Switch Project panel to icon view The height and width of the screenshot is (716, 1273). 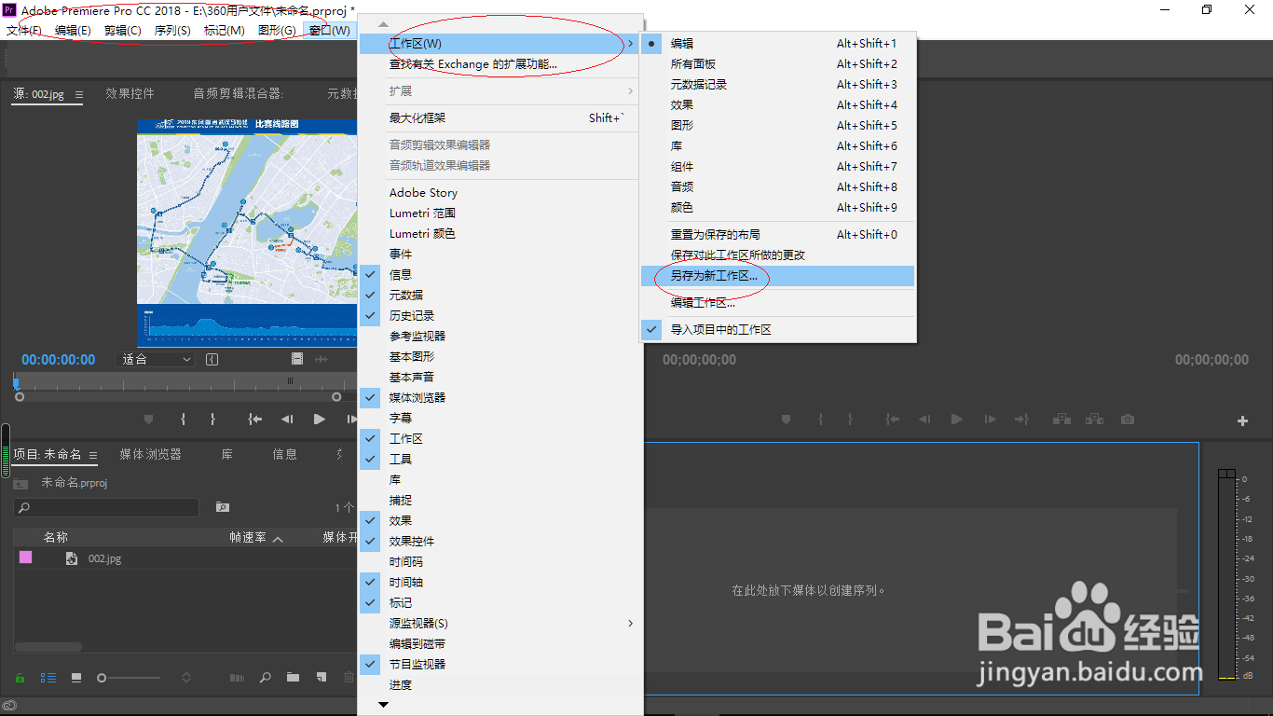(76, 678)
